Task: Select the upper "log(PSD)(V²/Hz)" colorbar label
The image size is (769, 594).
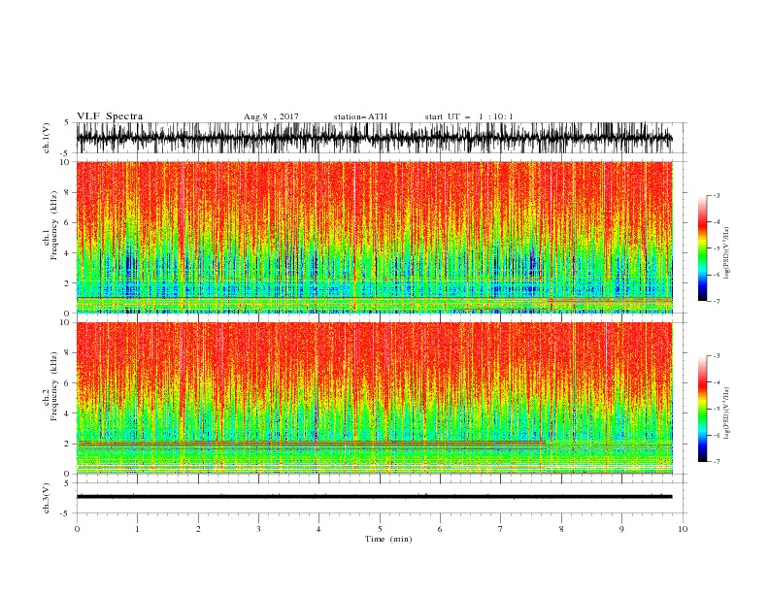Action: [726, 253]
